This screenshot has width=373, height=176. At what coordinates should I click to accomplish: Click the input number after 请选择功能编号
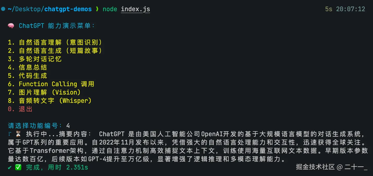(x=68, y=126)
